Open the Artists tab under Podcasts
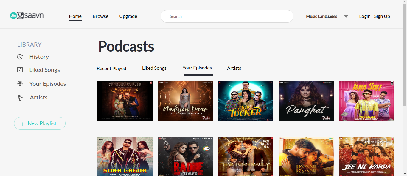Screen dimensions: 407x176 [x=234, y=68]
